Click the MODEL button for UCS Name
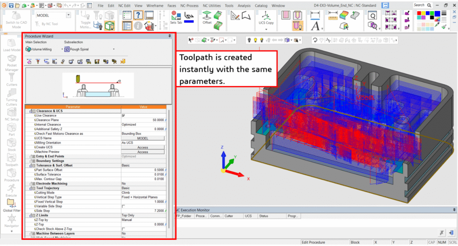This screenshot has height=246, width=458. click(143, 138)
